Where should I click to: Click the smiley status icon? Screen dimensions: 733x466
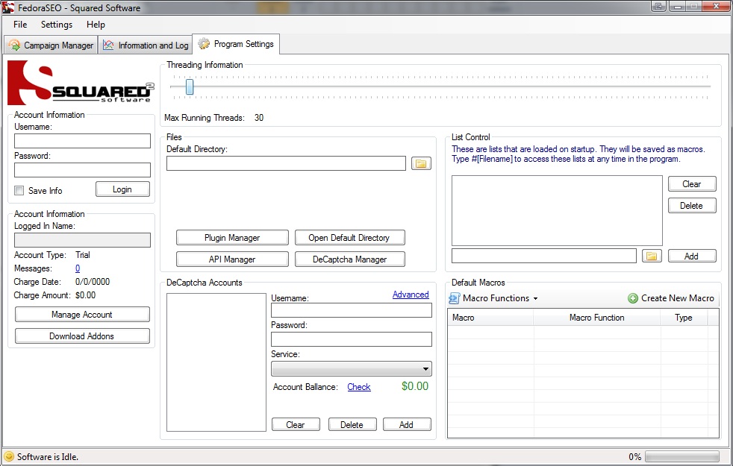(9, 456)
